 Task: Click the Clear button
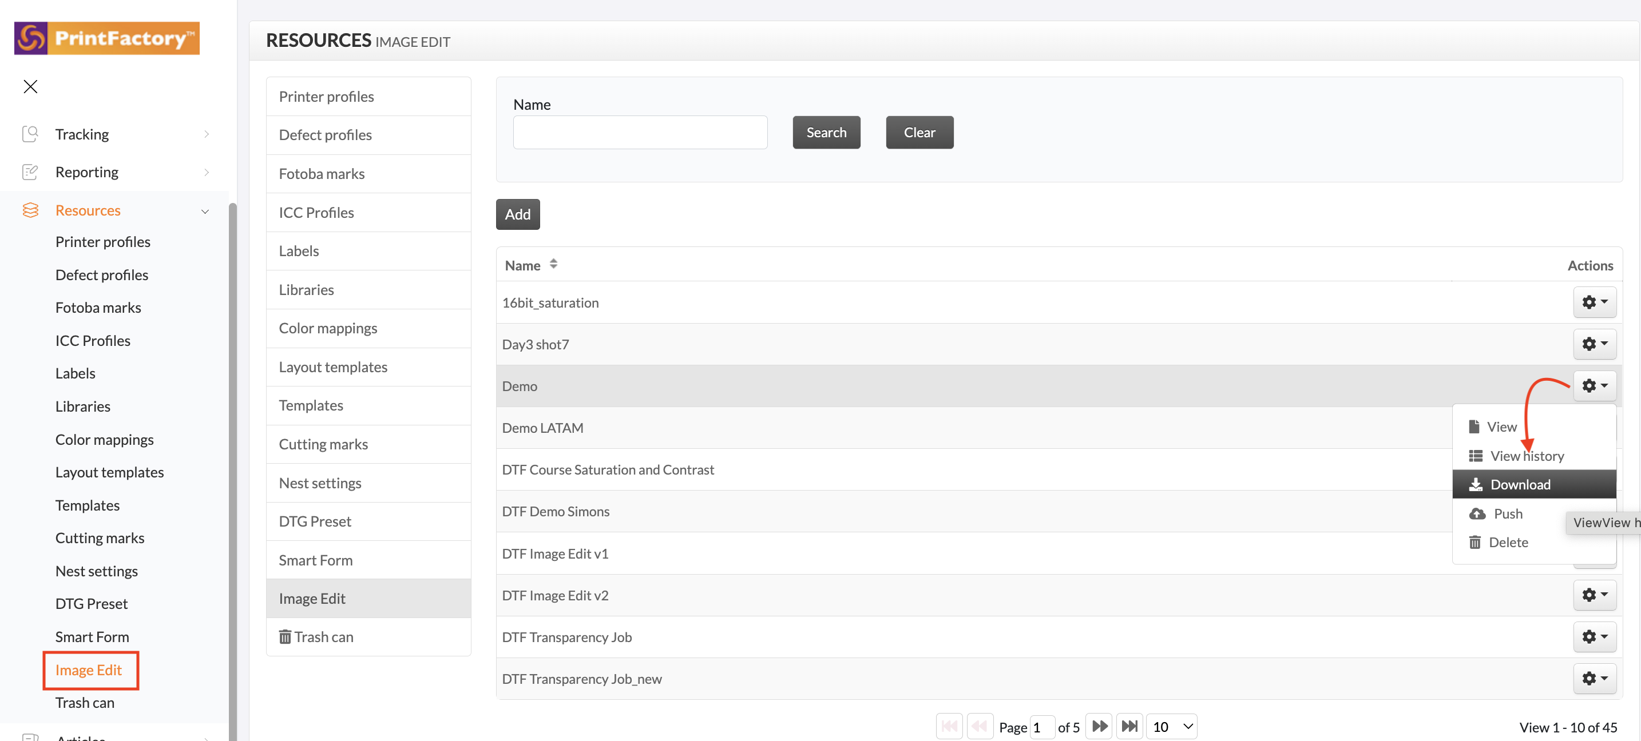(919, 133)
